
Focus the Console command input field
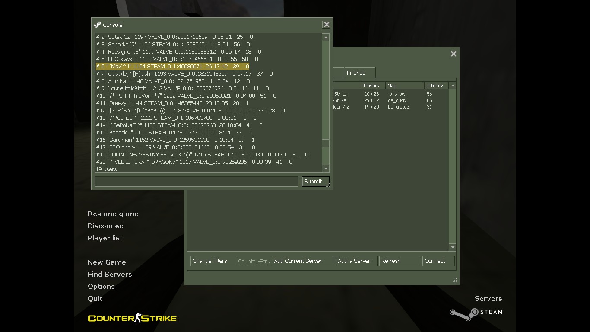coord(197,182)
